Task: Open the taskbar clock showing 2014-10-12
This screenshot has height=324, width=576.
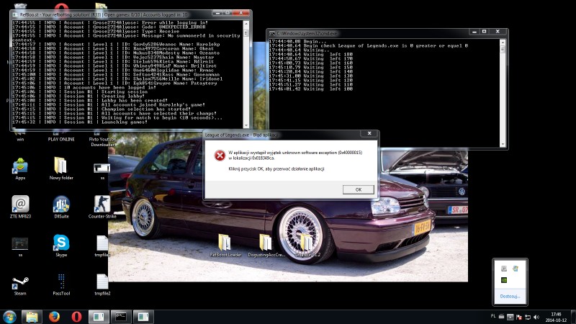Action: (x=556, y=317)
